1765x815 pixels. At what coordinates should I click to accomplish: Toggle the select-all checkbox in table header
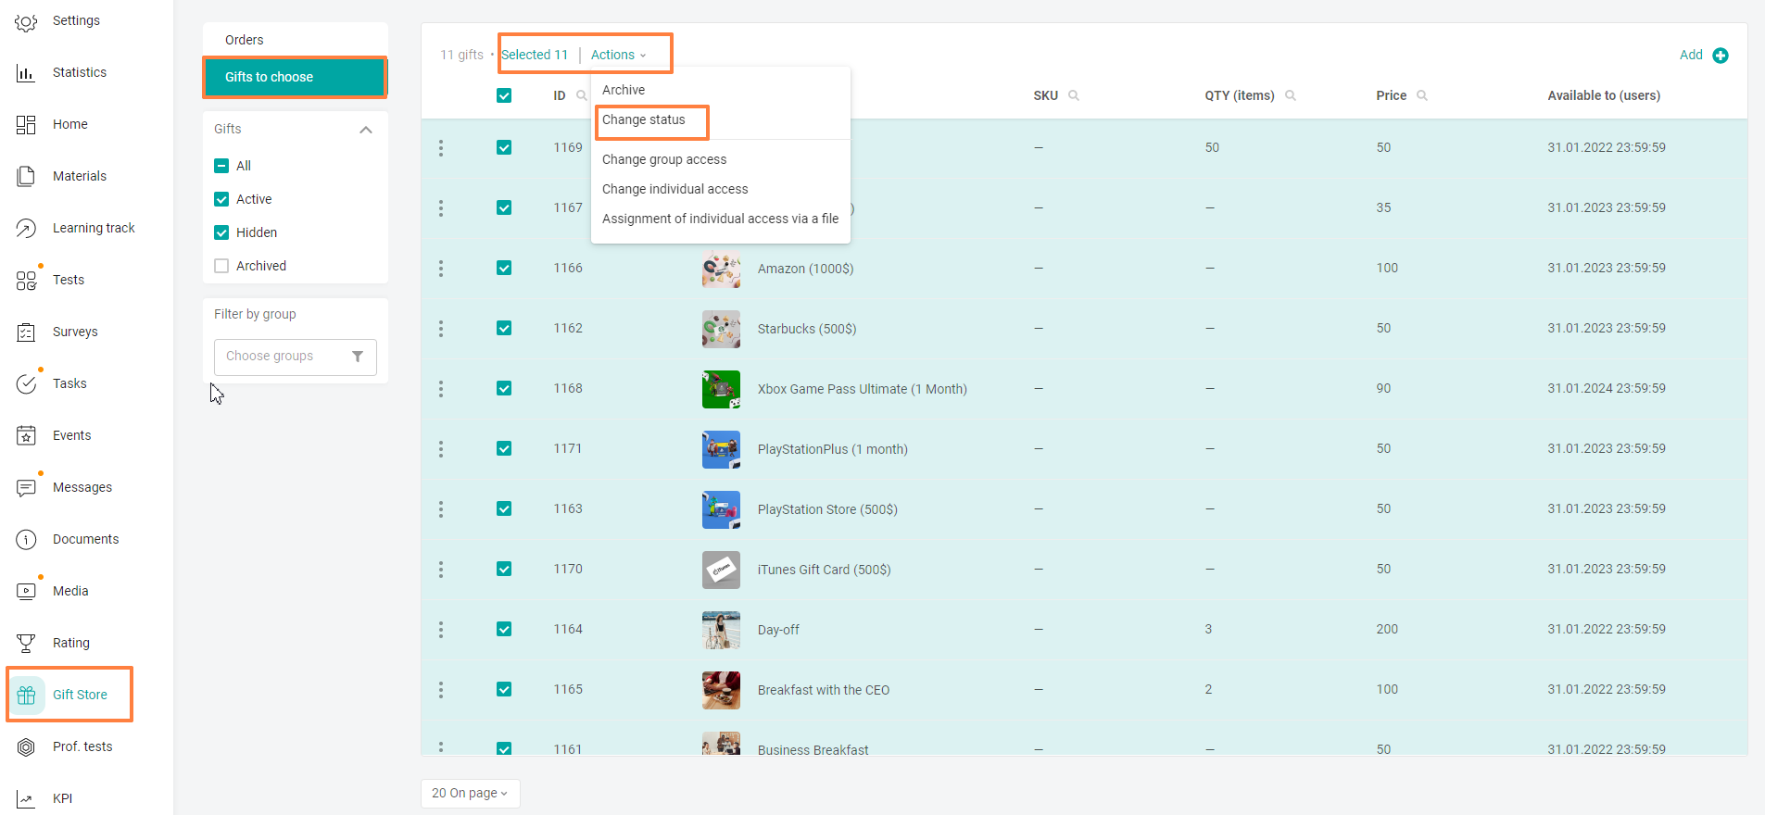tap(504, 95)
